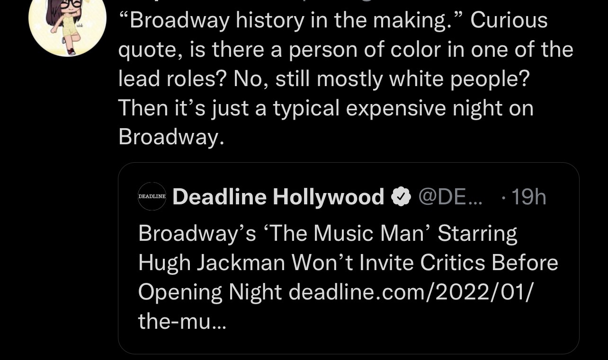Viewport: 608px width, 360px height.
Task: Click "Opening Night" in the quoted headline
Action: point(209,292)
